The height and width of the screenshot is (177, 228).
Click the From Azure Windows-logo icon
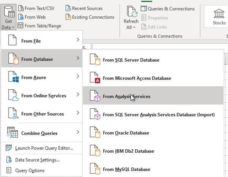[13, 77]
